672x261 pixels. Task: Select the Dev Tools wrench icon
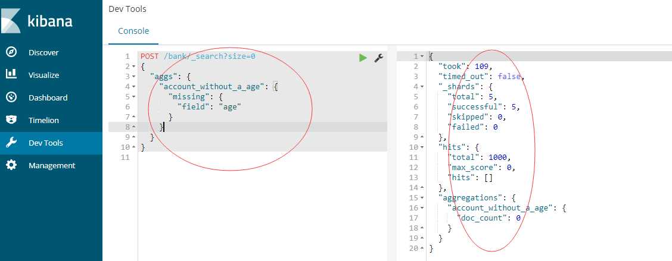point(11,143)
